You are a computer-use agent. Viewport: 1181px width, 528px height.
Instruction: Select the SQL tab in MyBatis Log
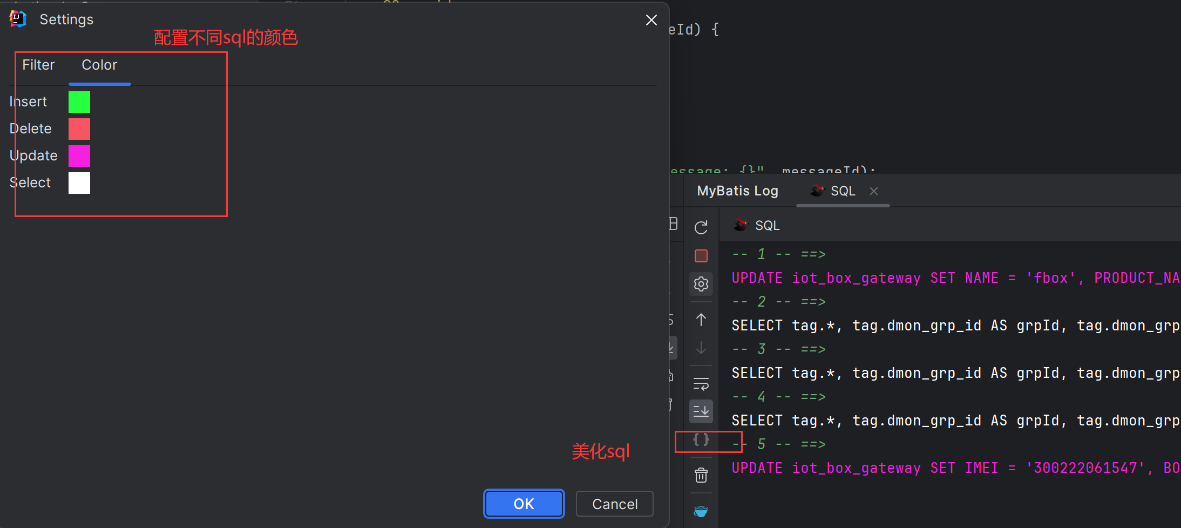(843, 191)
